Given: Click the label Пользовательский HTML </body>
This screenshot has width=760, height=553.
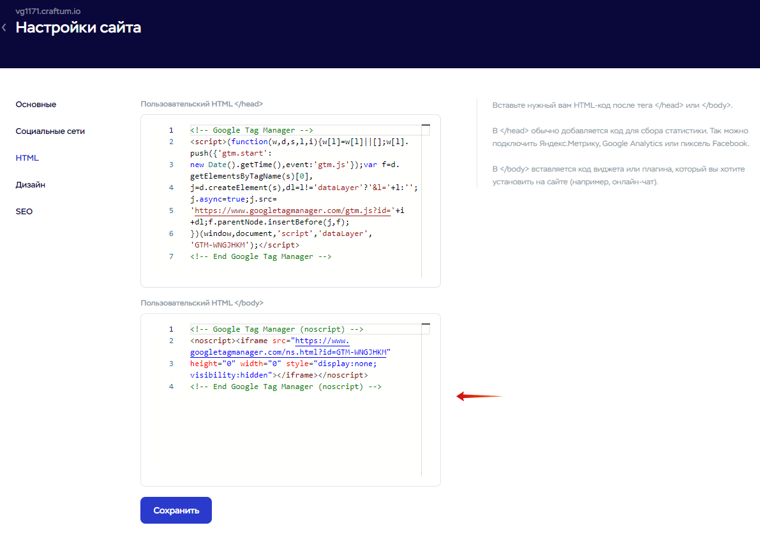Looking at the screenshot, I should (x=202, y=303).
